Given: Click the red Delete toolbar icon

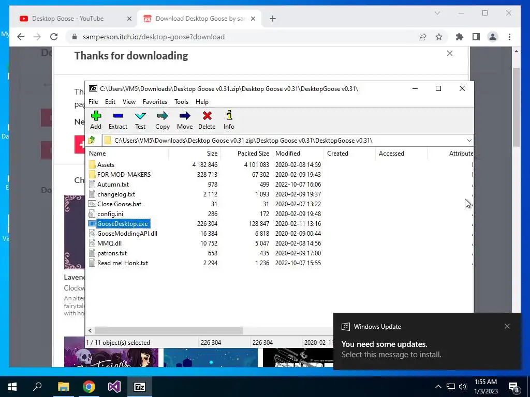Looking at the screenshot, I should point(207,120).
